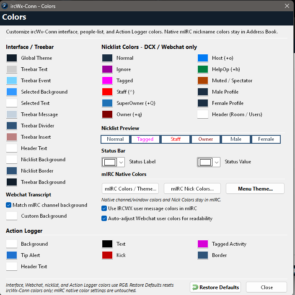Select the Male preview cell

pos(236,139)
